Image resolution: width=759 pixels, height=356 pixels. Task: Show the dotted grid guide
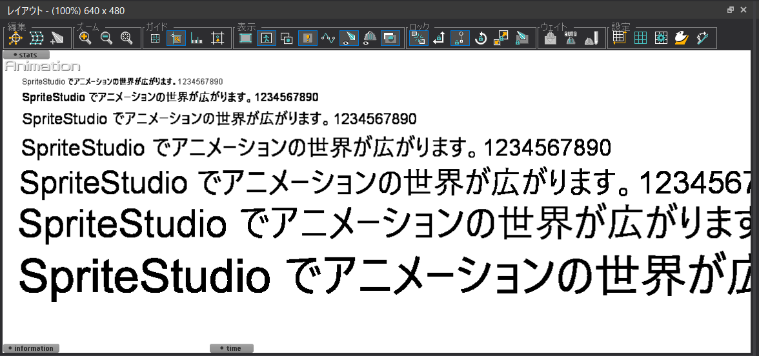point(156,38)
